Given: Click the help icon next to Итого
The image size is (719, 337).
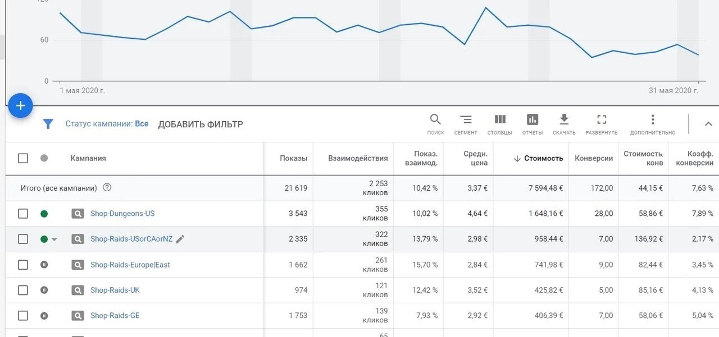Looking at the screenshot, I should pos(107,188).
